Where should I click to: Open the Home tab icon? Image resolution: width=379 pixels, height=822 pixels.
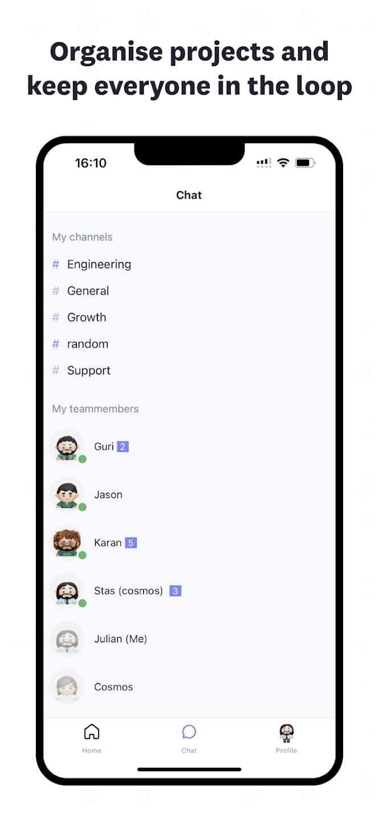[x=91, y=732]
